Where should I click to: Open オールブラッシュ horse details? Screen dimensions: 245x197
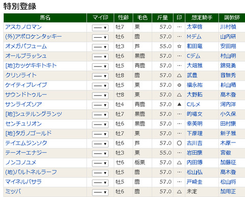pos(26,56)
